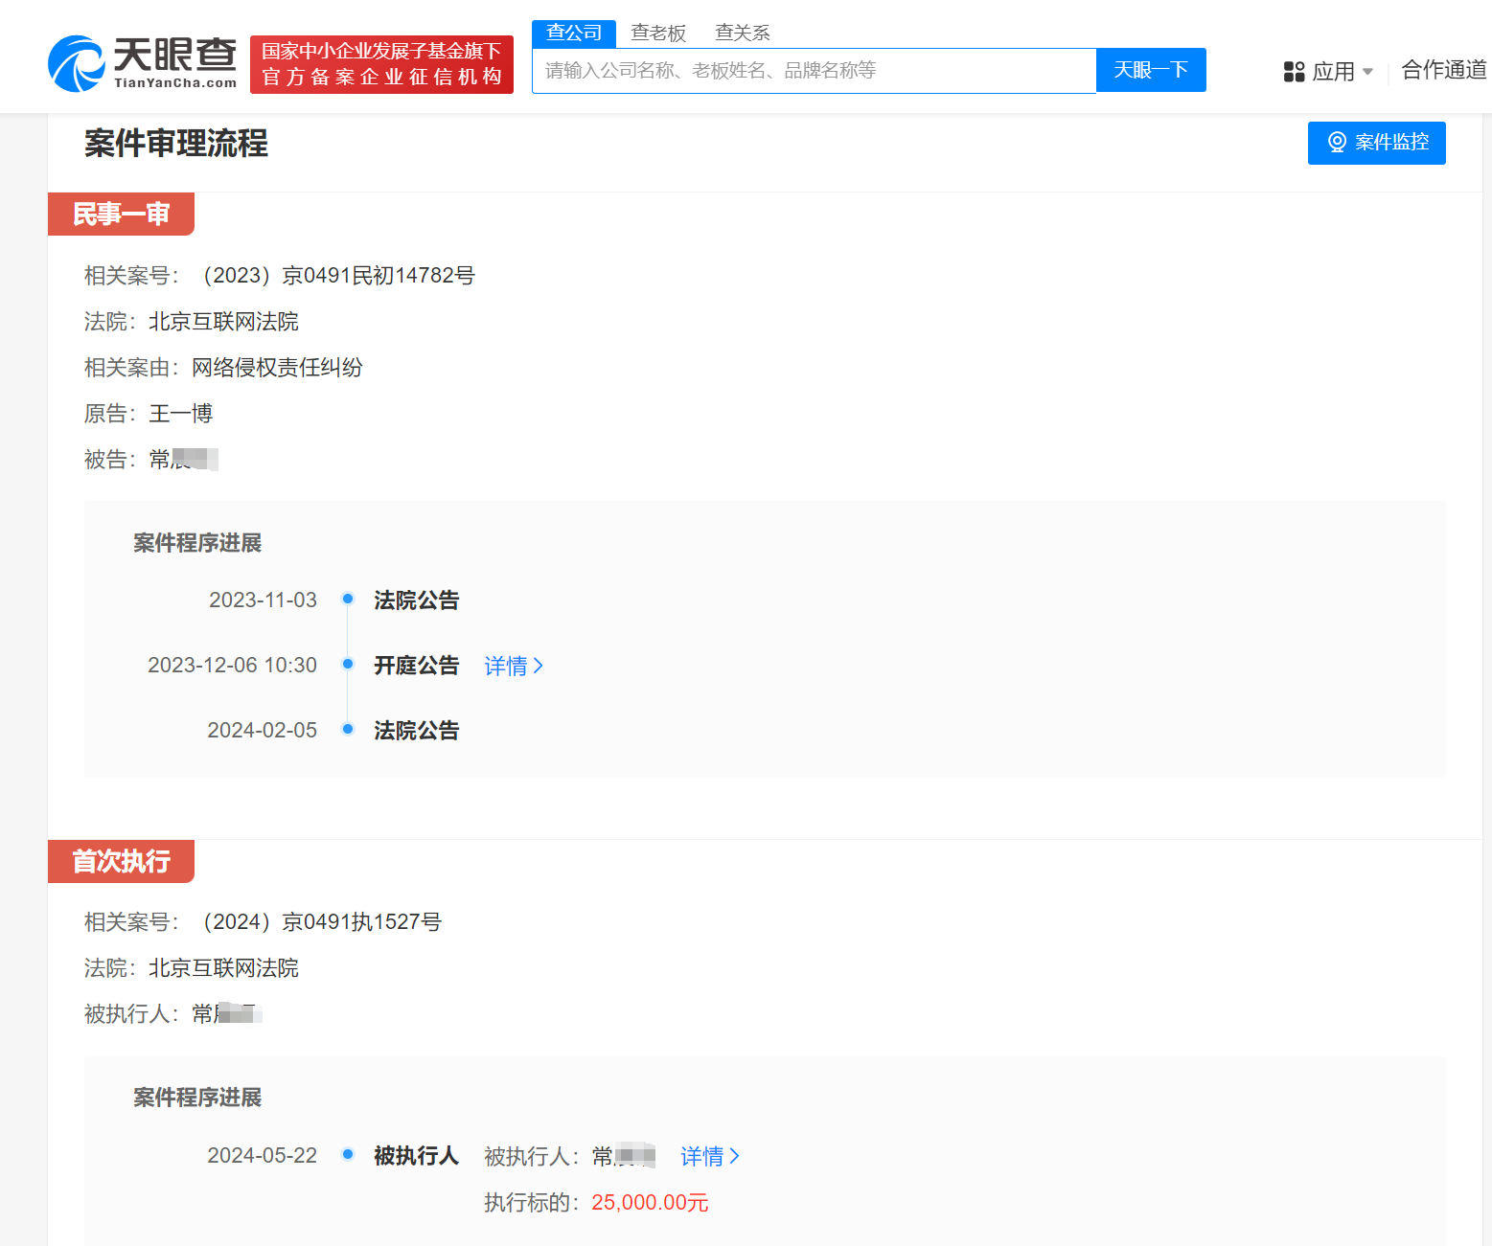The image size is (1492, 1246).
Task: Click the timeline dot beside 开庭公告
Action: coord(347,663)
